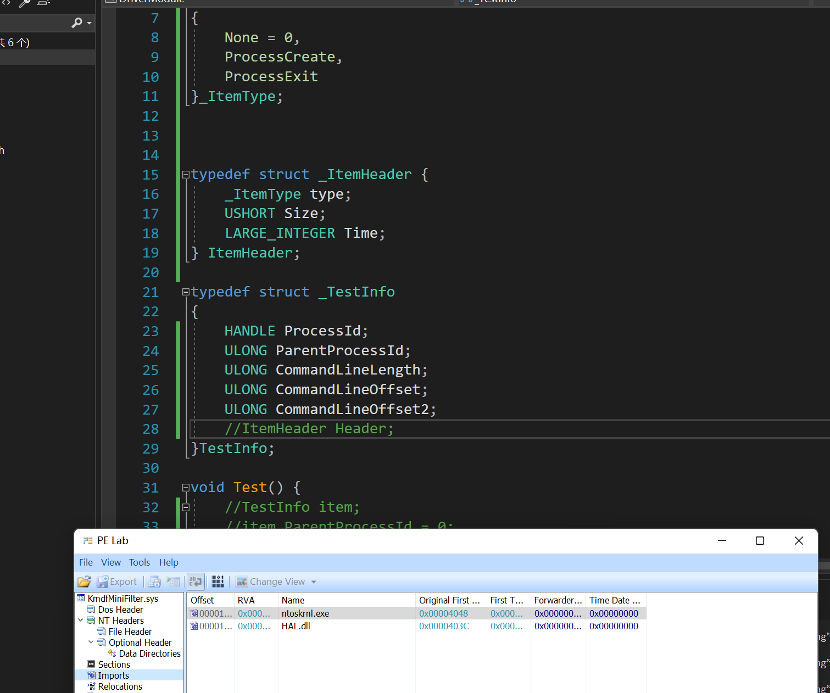Open the File menu in PE Lab
The width and height of the screenshot is (830, 693).
click(x=86, y=562)
